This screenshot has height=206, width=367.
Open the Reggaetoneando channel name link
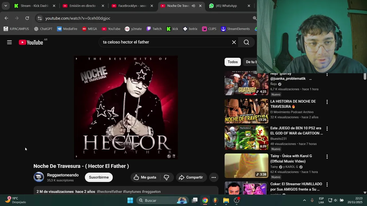[63, 175]
